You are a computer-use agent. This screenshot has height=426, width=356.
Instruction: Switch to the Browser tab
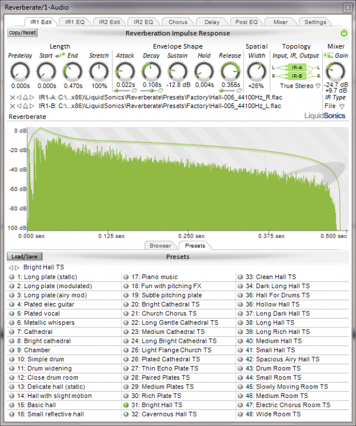point(160,245)
